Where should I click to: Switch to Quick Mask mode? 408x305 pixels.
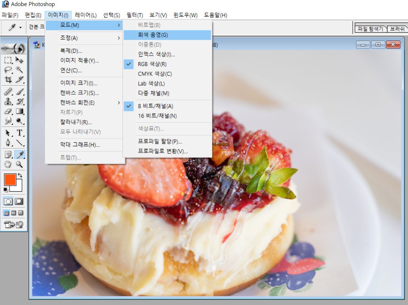(x=19, y=201)
